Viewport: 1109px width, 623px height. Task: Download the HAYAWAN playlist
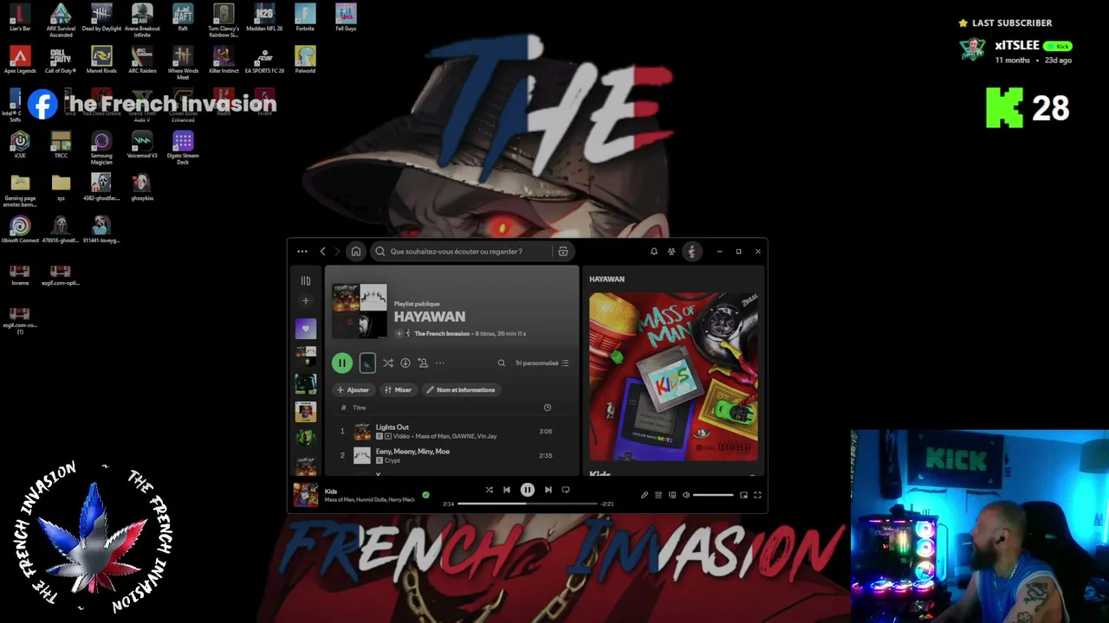click(405, 363)
